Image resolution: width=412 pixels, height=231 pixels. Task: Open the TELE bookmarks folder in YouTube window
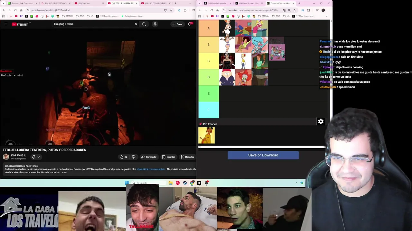(80, 16)
